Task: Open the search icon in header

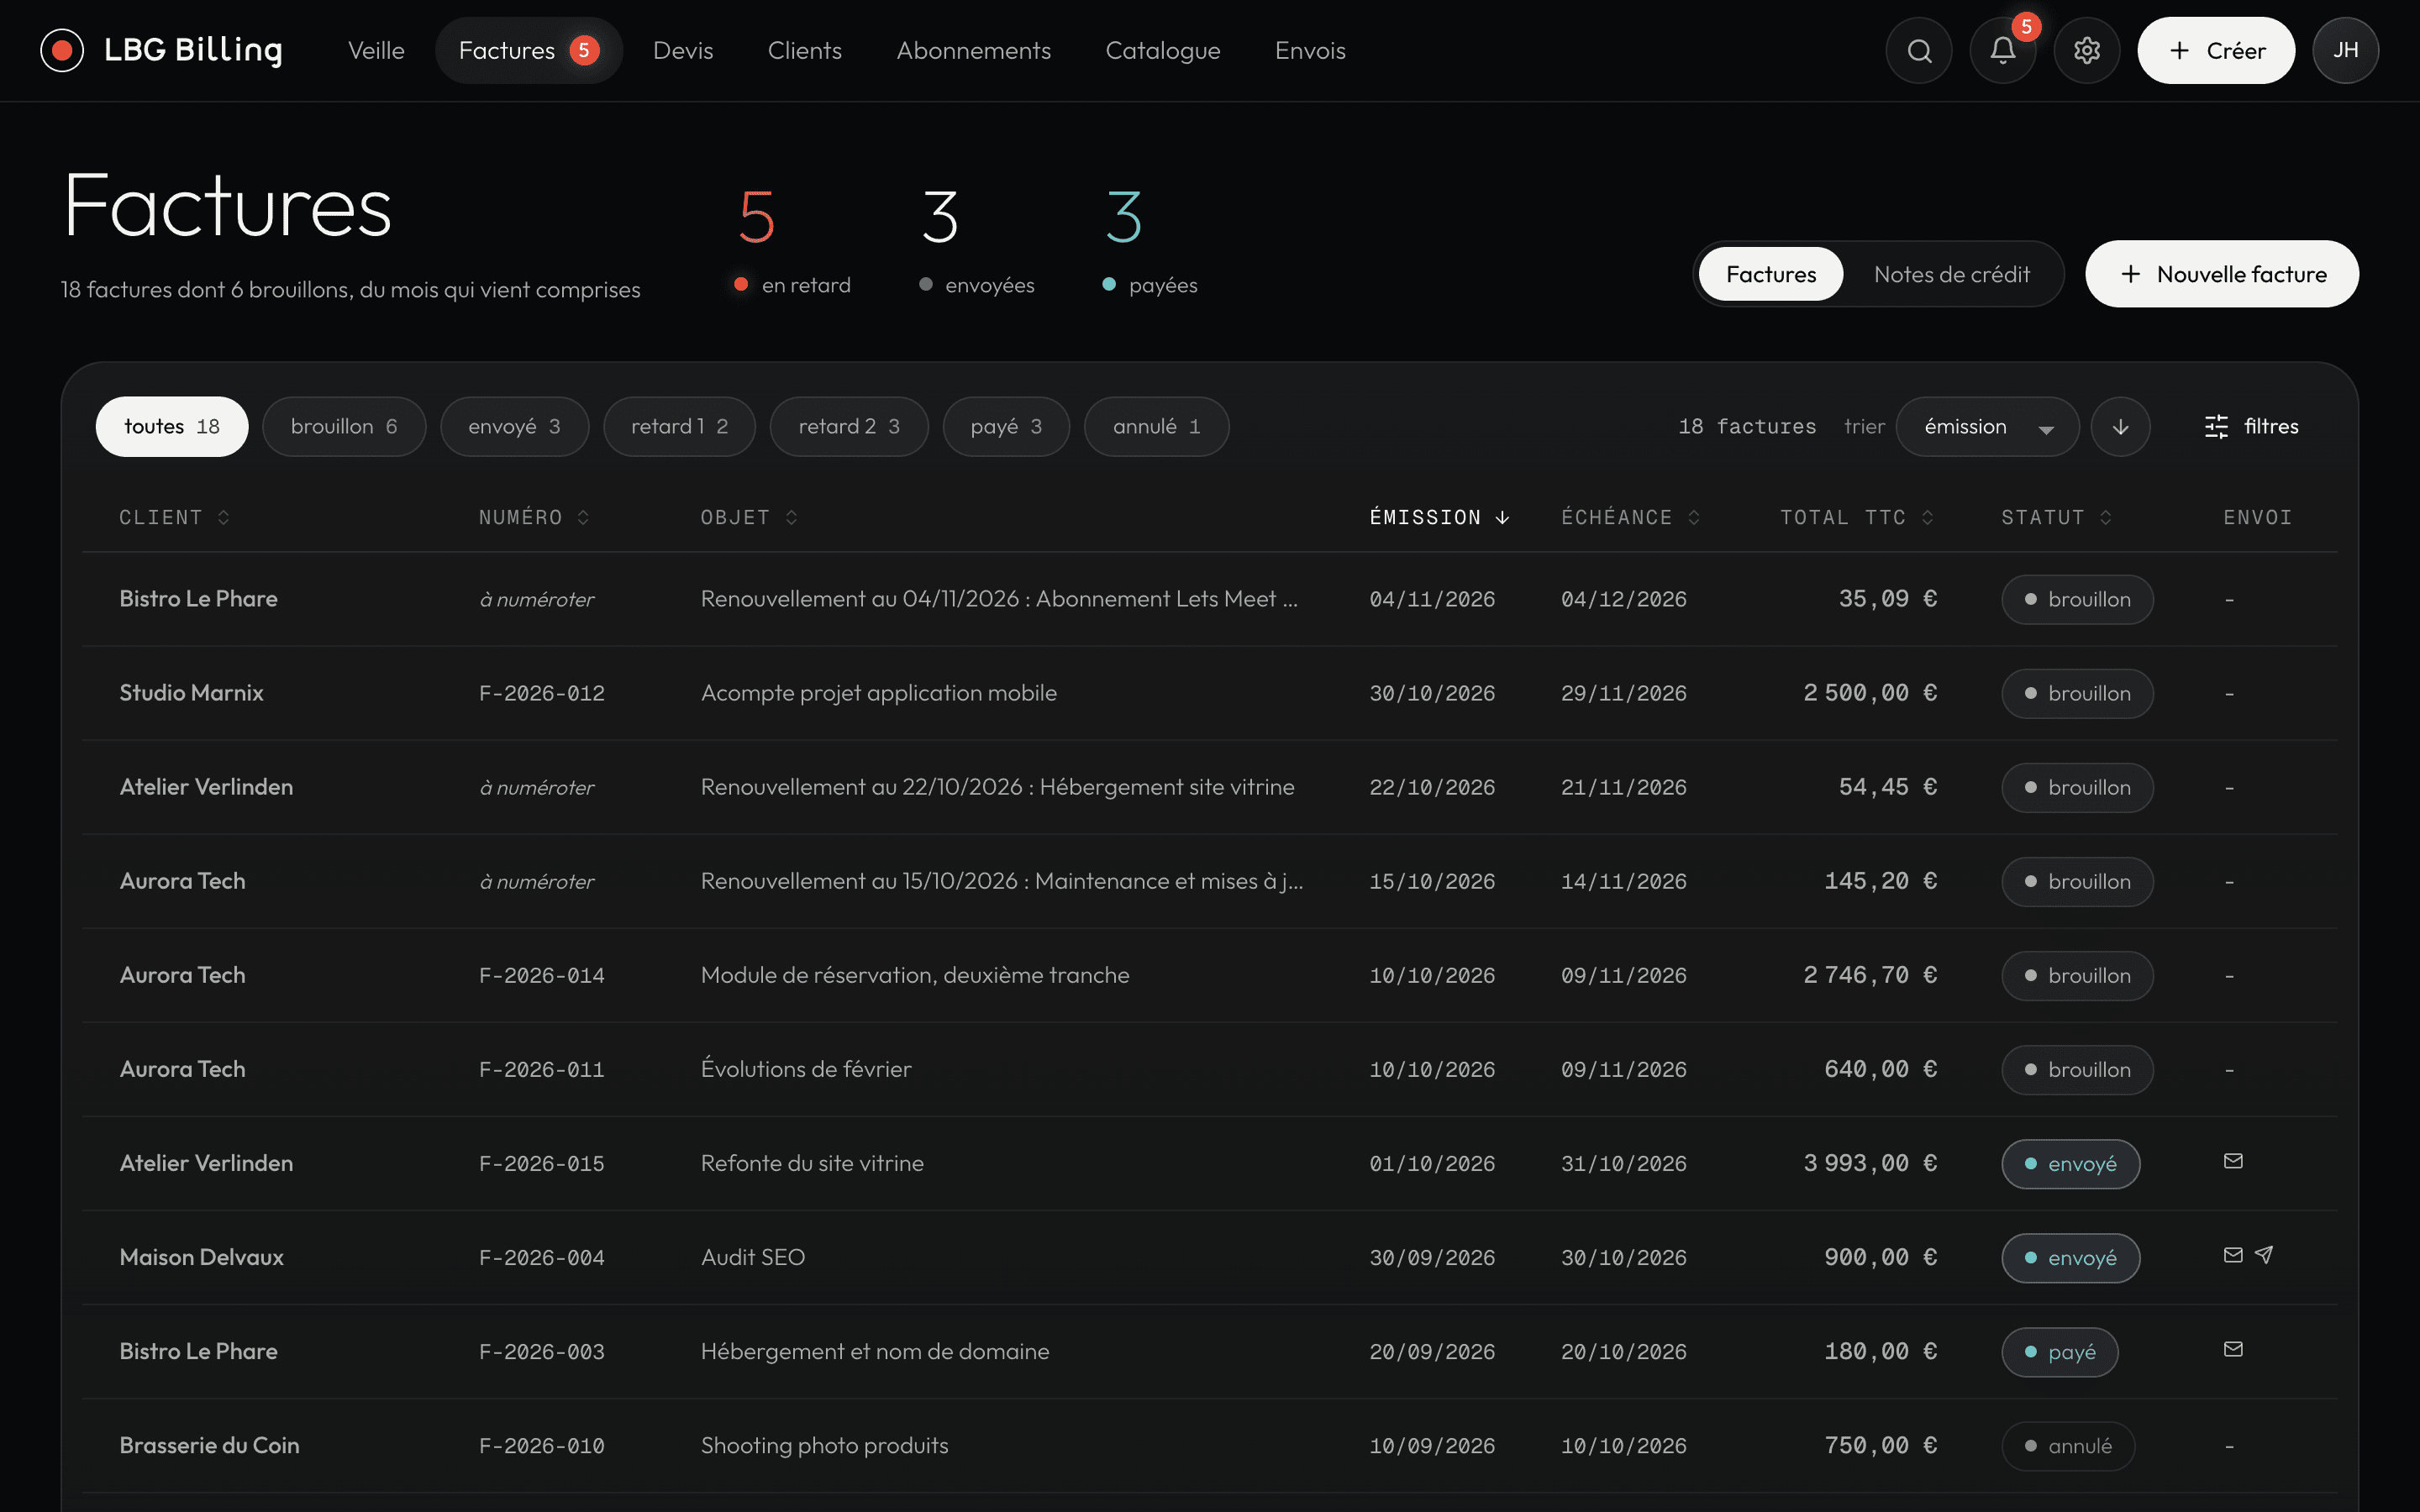Action: pyautogui.click(x=1918, y=50)
